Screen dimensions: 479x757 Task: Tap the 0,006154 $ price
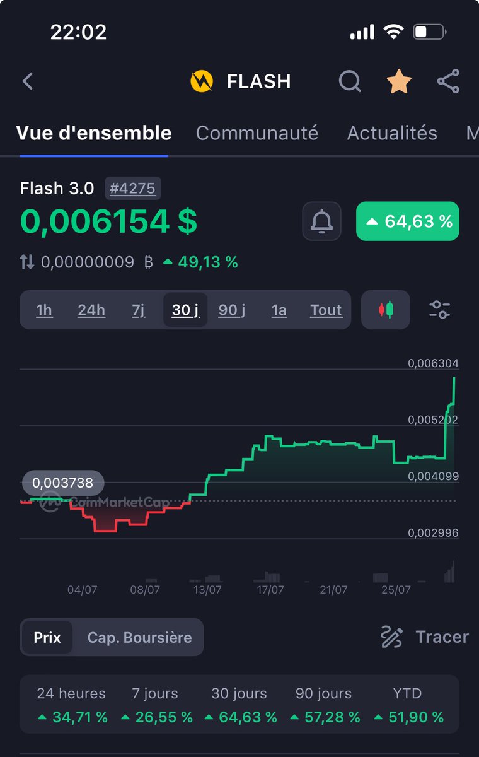tap(108, 221)
